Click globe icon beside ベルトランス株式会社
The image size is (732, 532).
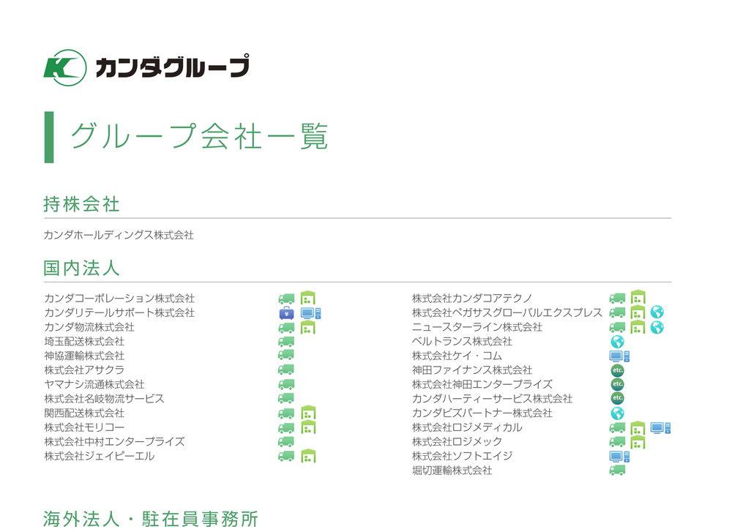(618, 342)
